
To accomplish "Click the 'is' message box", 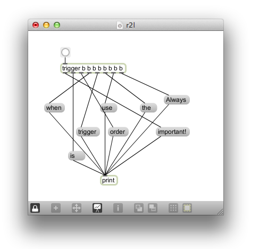I will tap(77, 156).
